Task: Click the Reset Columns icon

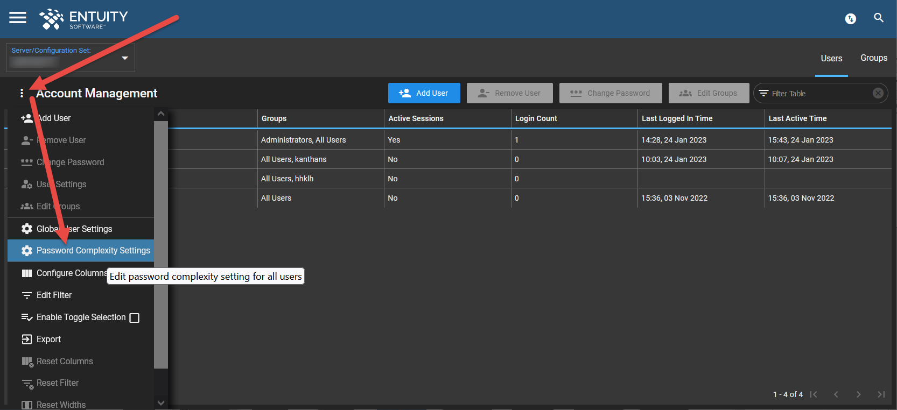Action: coord(27,362)
